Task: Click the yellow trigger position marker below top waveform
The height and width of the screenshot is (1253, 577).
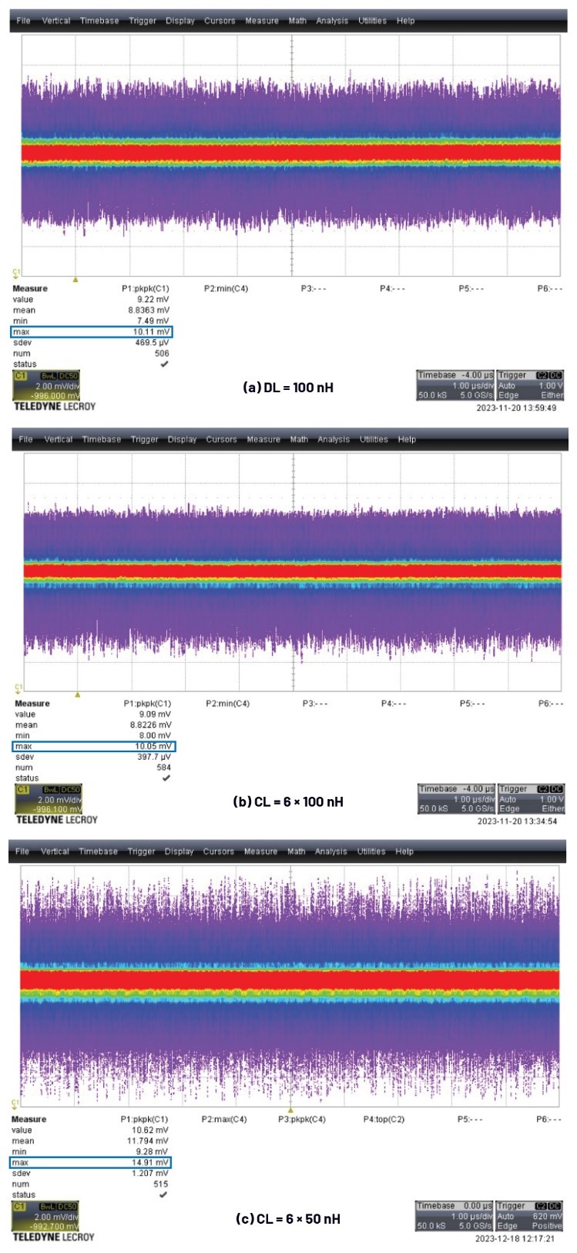Action: click(75, 280)
